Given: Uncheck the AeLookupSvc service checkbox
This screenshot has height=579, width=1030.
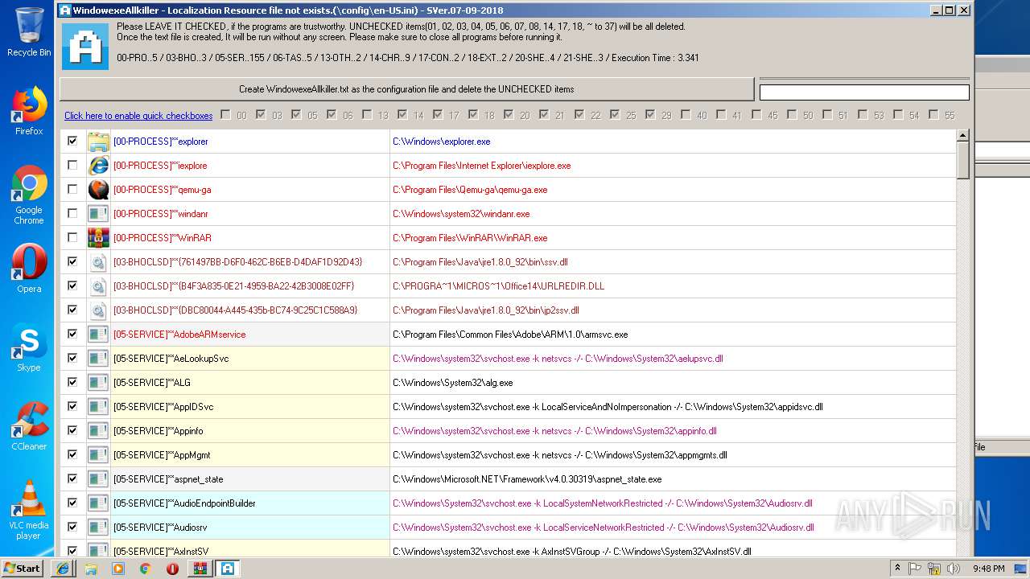Looking at the screenshot, I should point(72,358).
